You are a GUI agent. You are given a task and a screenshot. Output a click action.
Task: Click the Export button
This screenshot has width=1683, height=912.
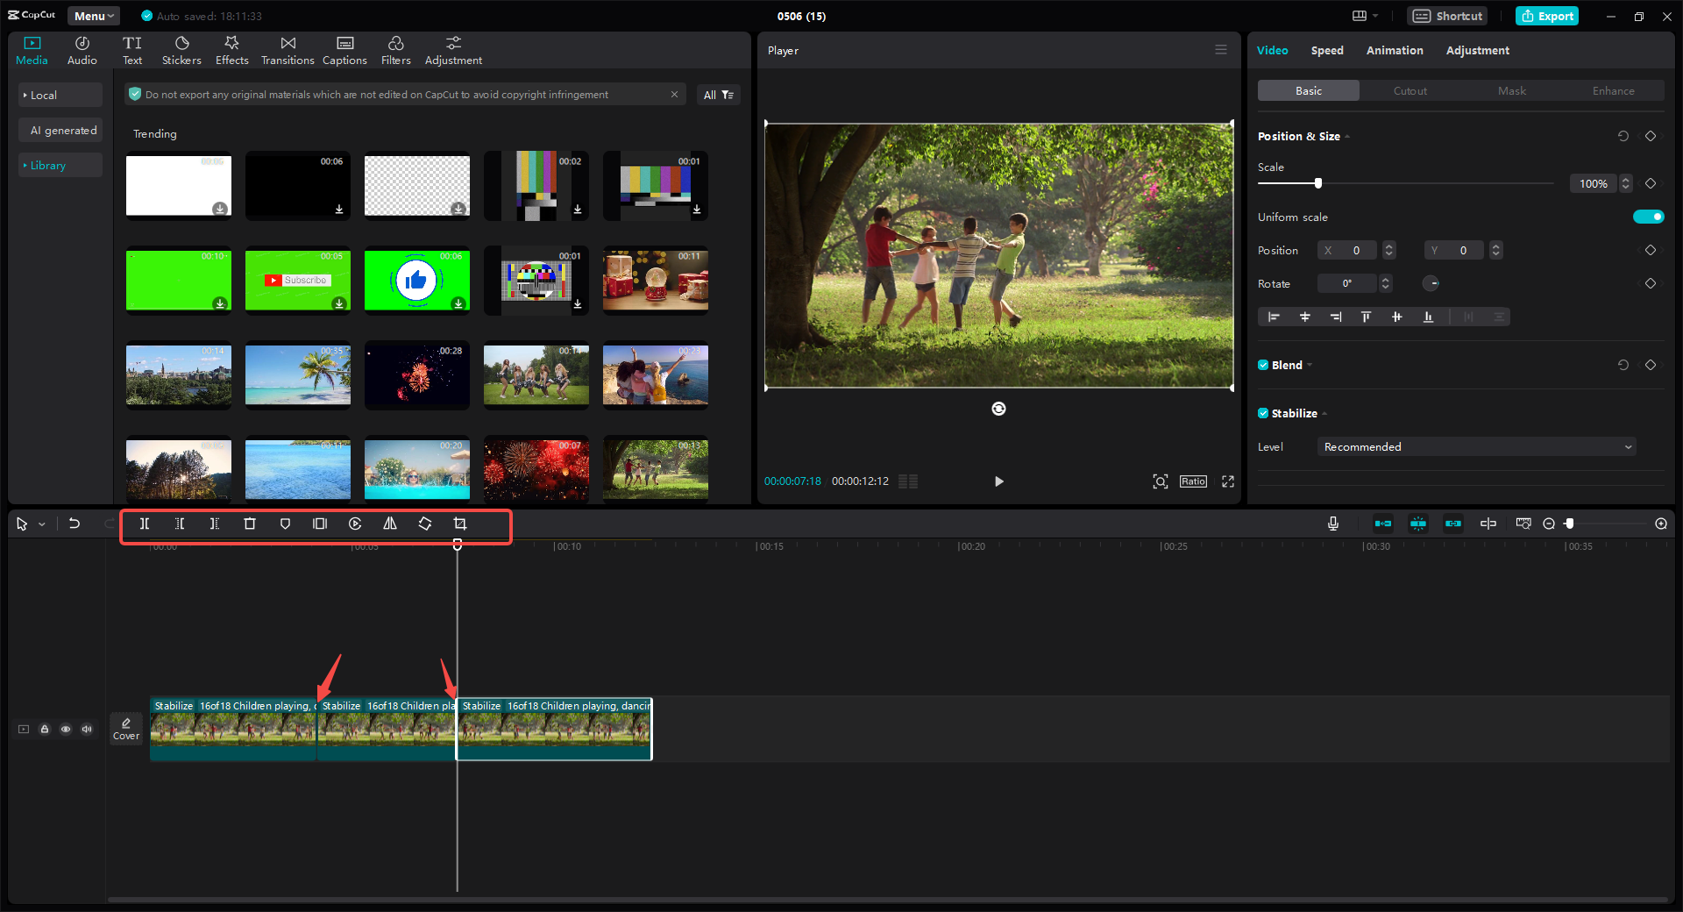point(1546,16)
